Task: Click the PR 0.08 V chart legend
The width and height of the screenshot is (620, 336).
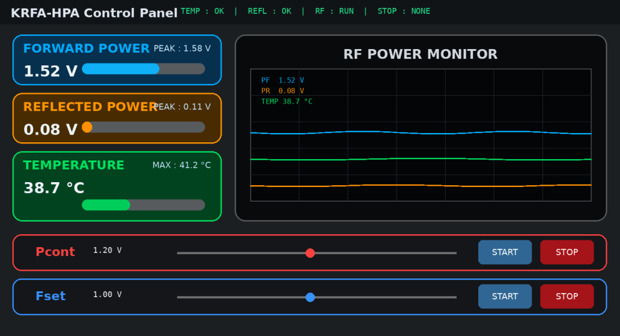Action: [283, 91]
